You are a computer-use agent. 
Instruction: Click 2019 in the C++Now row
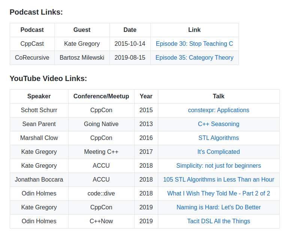coord(146,221)
